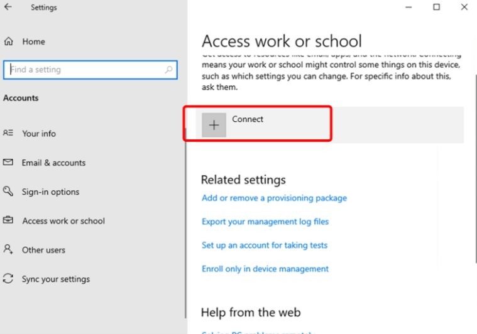Screen dimensions: 477x334
Task: Minimize the Settings window
Action: click(408, 8)
